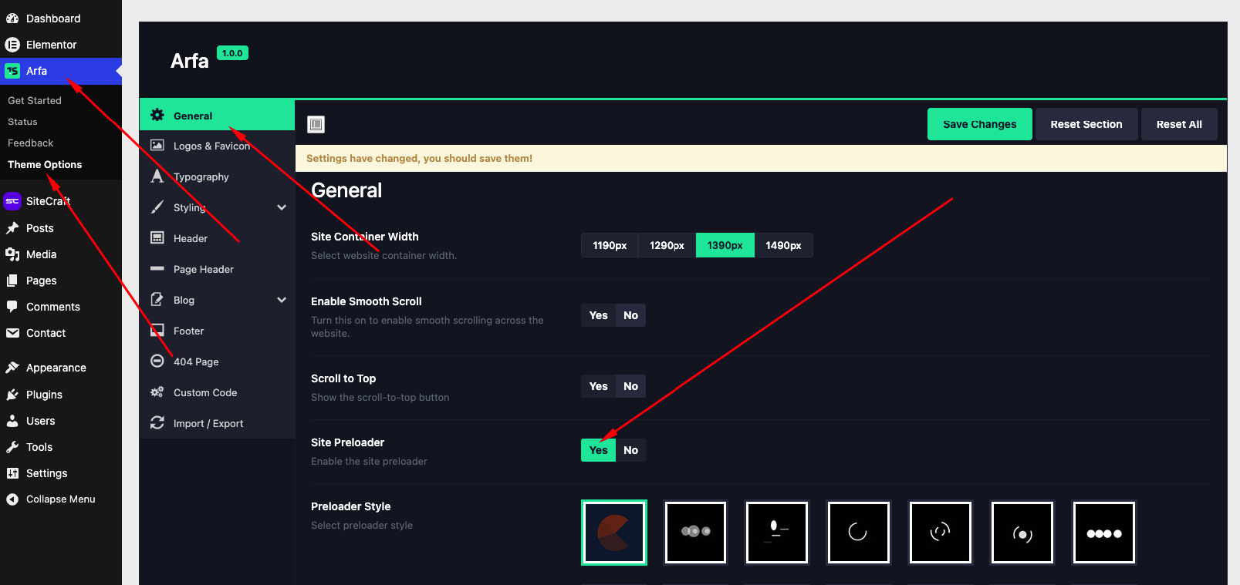The image size is (1240, 585).
Task: Select the Pac-Man preloader style
Action: (614, 533)
